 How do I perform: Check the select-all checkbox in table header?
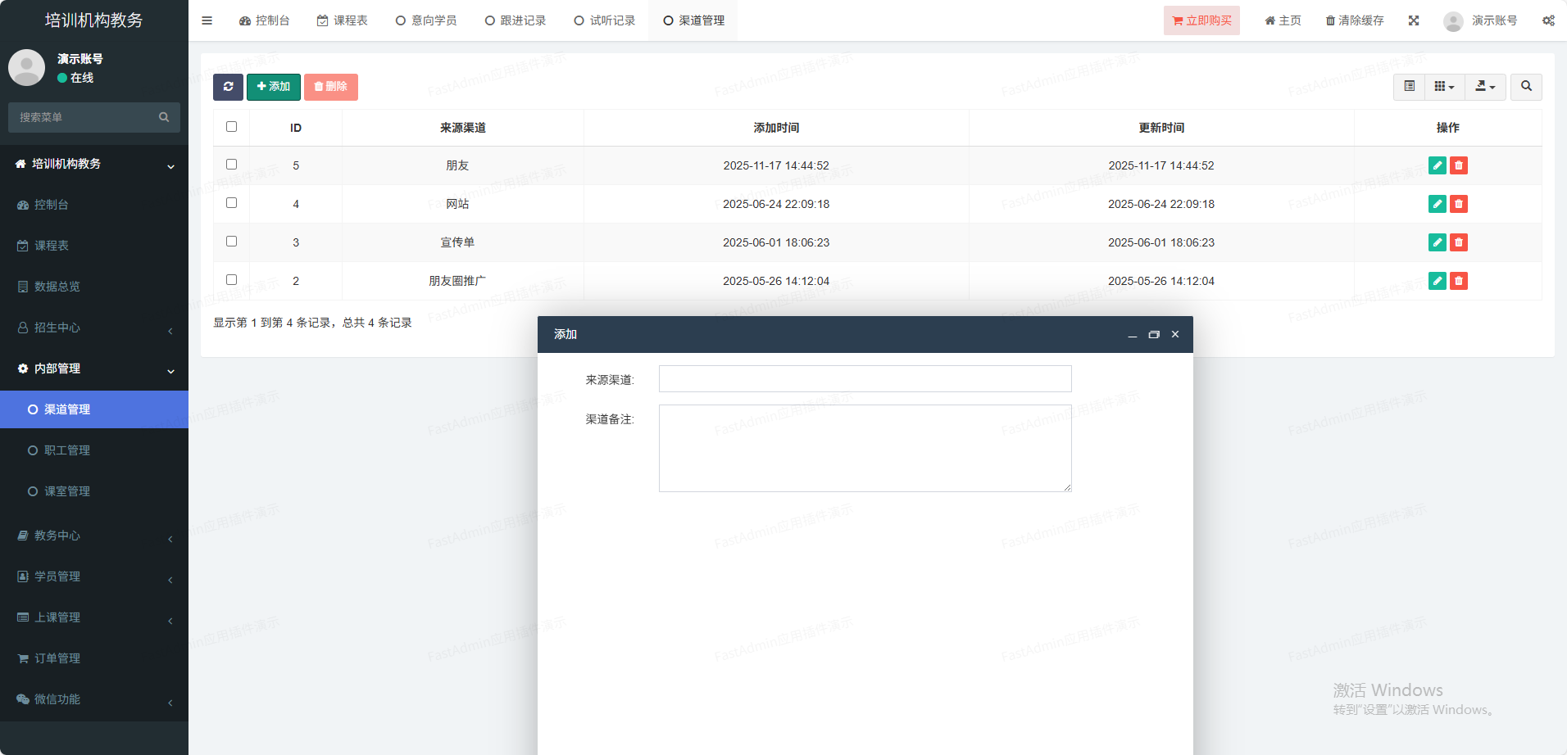point(231,127)
